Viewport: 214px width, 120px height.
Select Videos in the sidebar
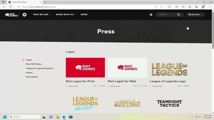(29, 72)
